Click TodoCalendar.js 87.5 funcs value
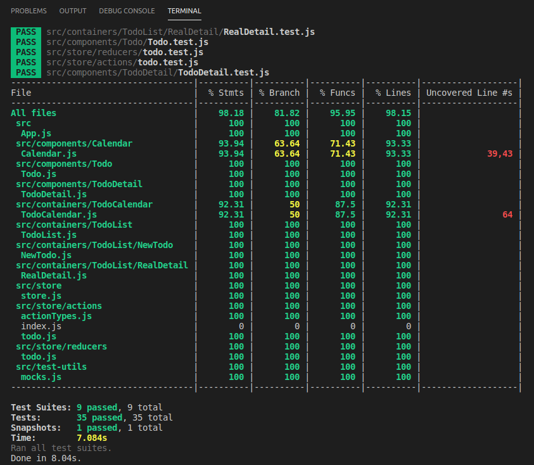This screenshot has height=465, width=534. coord(345,214)
